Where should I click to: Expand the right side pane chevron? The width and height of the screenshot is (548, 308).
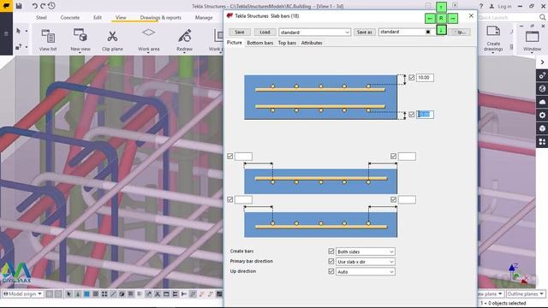[542, 62]
